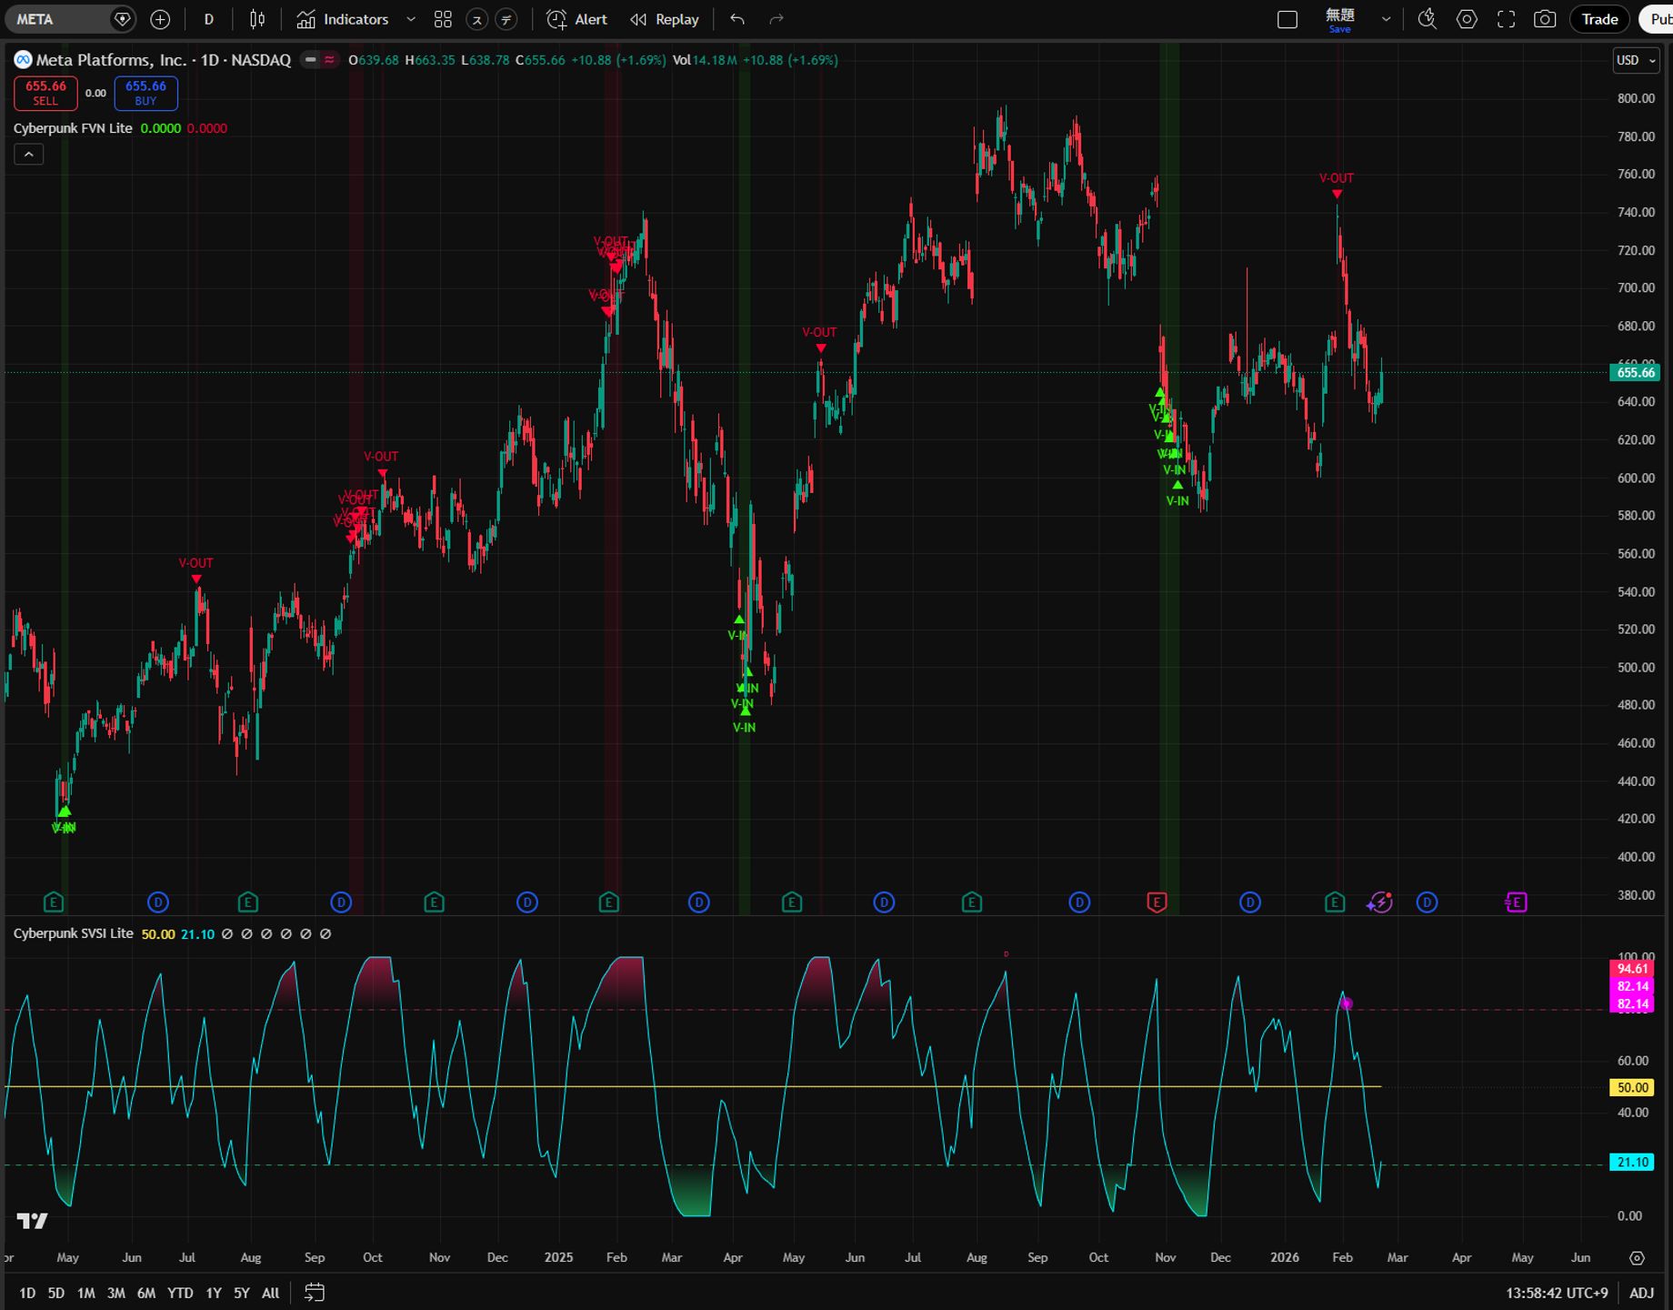1673x1310 pixels.
Task: Undo the last chart action
Action: pyautogui.click(x=737, y=19)
